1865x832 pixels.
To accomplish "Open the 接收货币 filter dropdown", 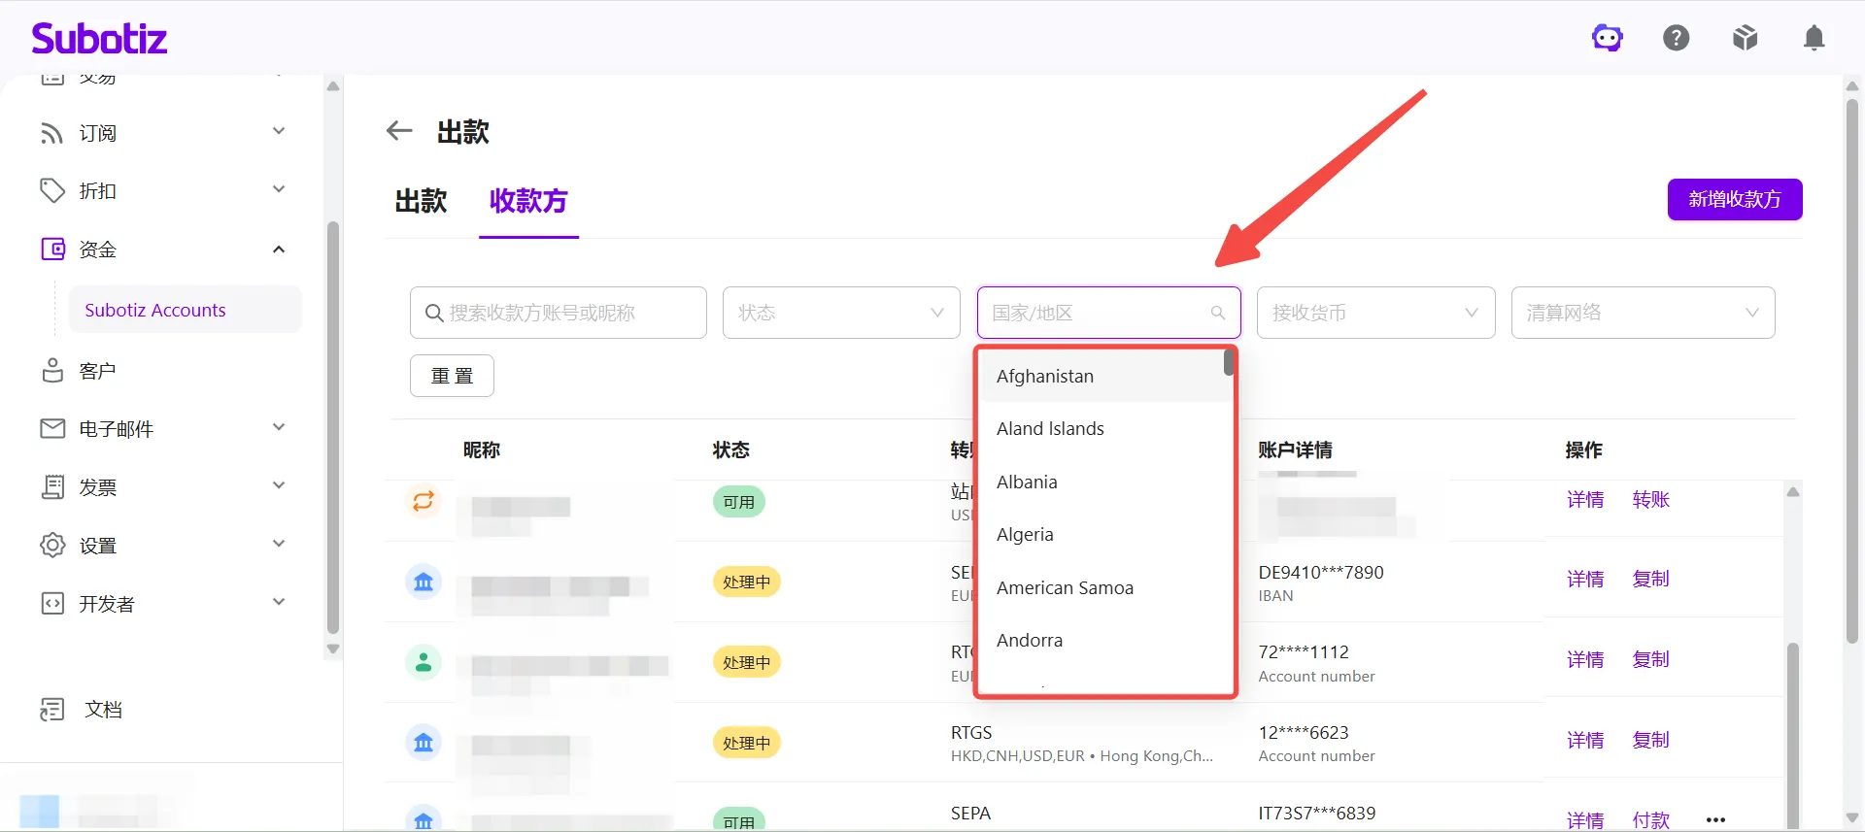I will [x=1375, y=313].
